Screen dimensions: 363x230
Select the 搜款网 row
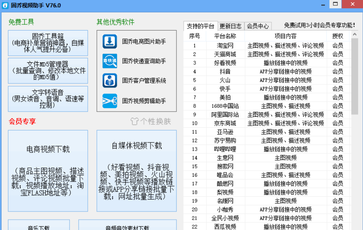(267, 166)
